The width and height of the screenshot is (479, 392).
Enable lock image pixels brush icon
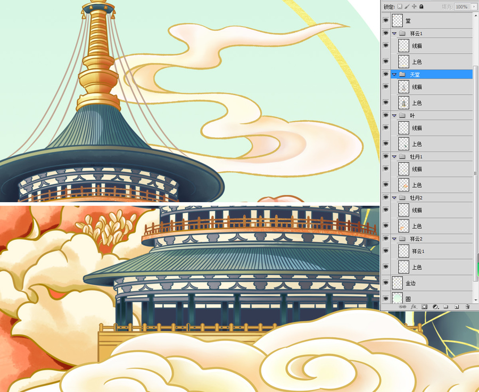tap(407, 6)
